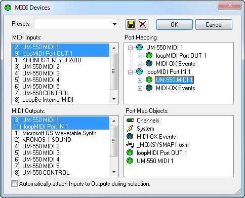Click up arrow of MIDI Outputs scrollbar
This screenshot has height=198, width=245.
114,121
